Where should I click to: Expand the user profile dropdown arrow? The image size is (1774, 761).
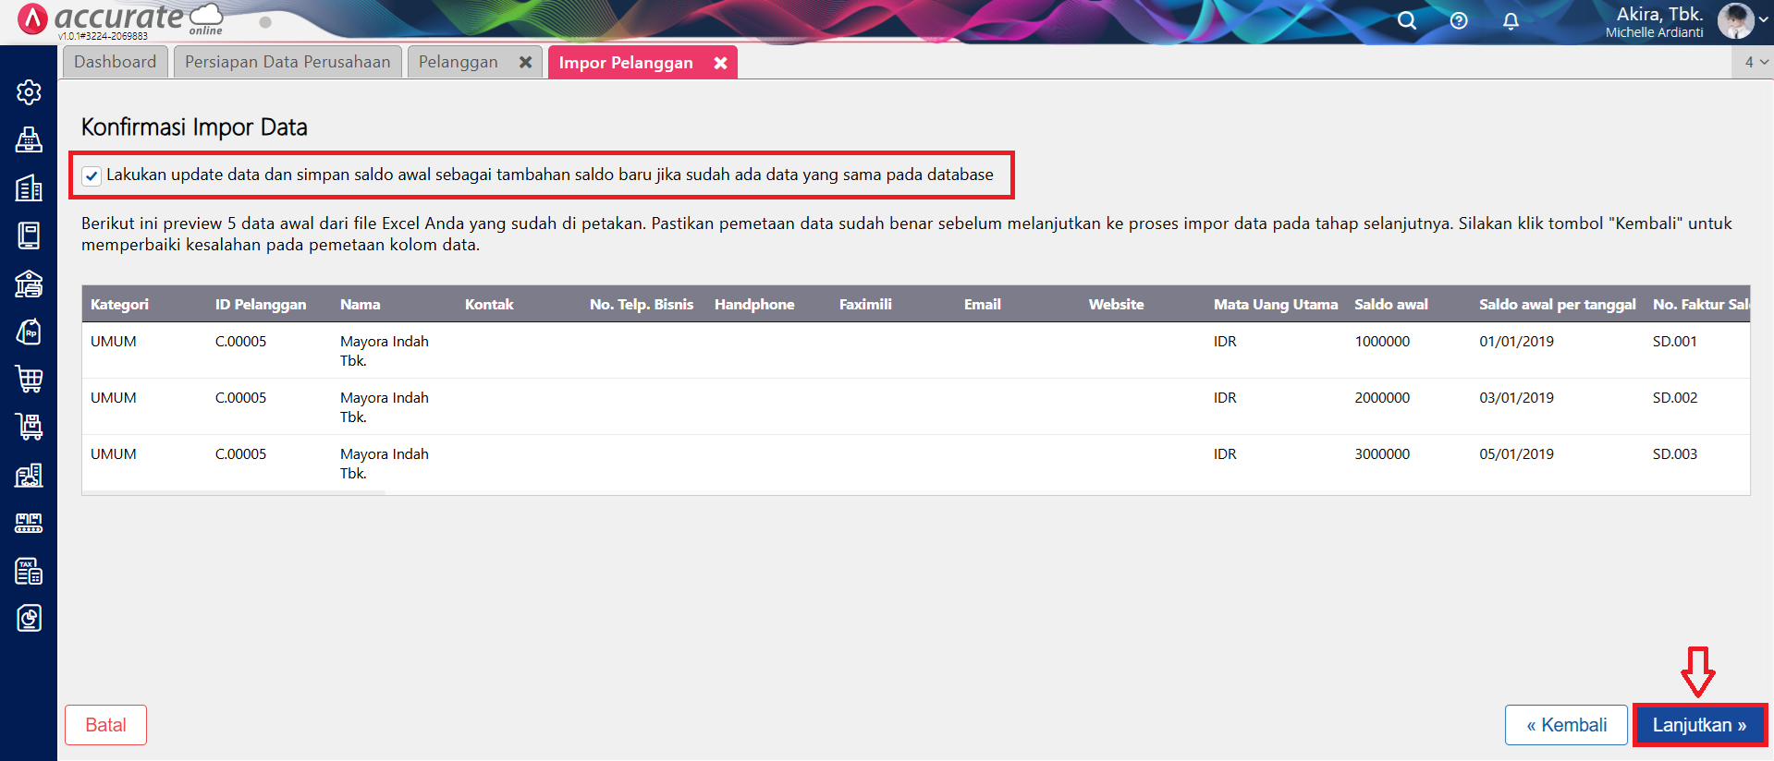click(1763, 20)
